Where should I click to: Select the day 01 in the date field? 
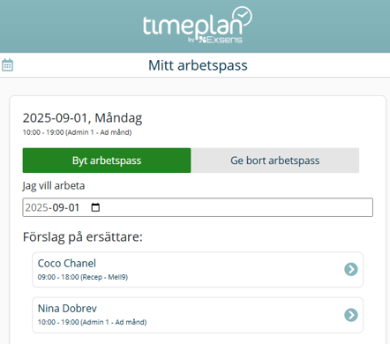[73, 207]
